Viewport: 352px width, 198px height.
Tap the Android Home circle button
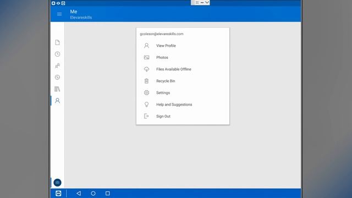click(93, 193)
